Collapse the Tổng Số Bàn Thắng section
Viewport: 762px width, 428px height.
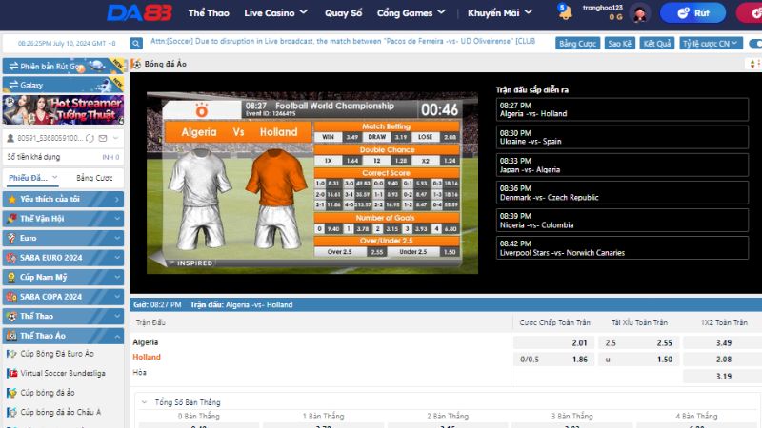pos(144,402)
